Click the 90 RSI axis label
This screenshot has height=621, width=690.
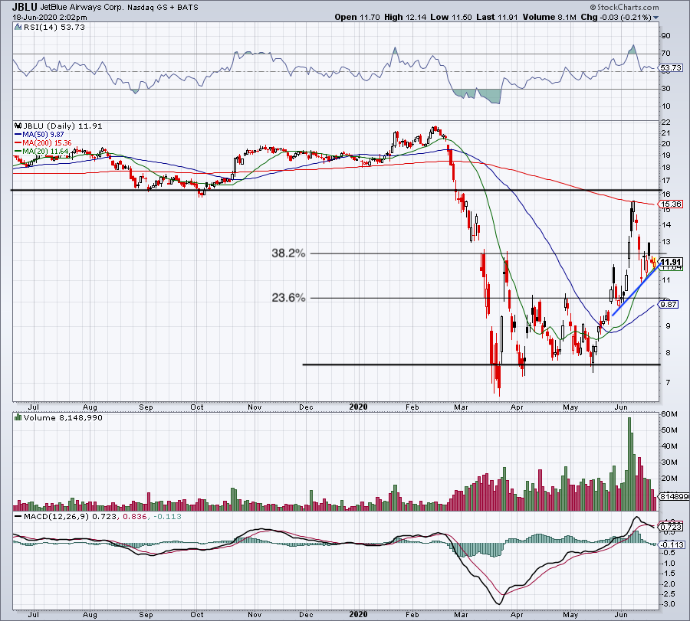[665, 35]
